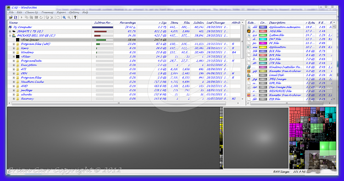344x181 pixels.
Task: Expand the Program Files (x86) folder
Action: coord(14,44)
